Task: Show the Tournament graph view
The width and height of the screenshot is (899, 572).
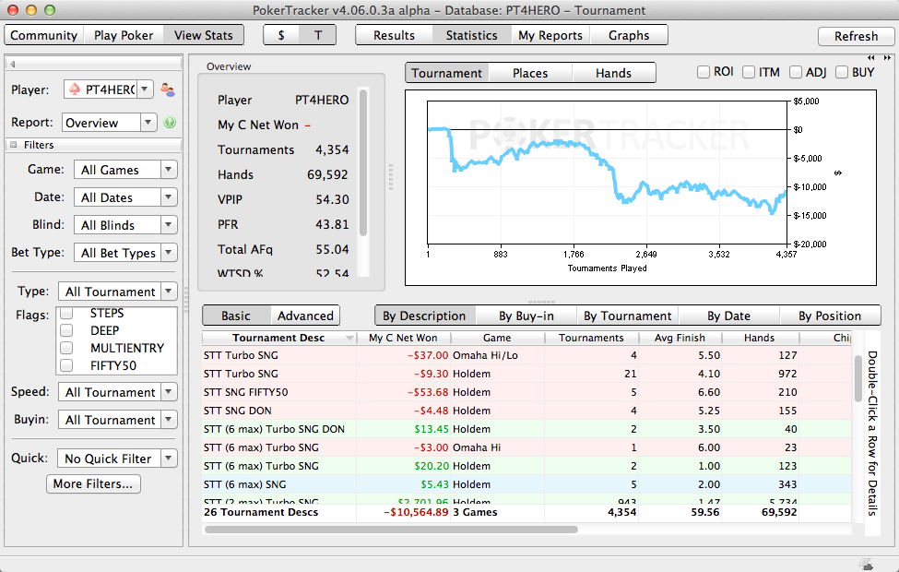Action: [447, 73]
